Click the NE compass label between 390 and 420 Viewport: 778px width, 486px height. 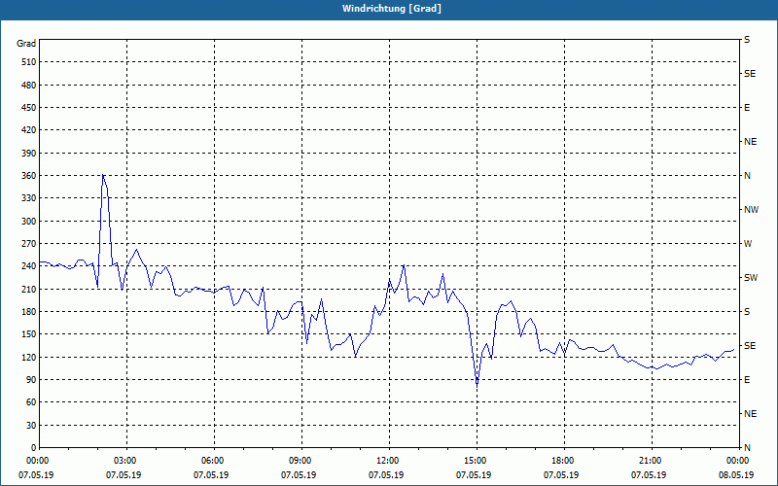(x=750, y=142)
